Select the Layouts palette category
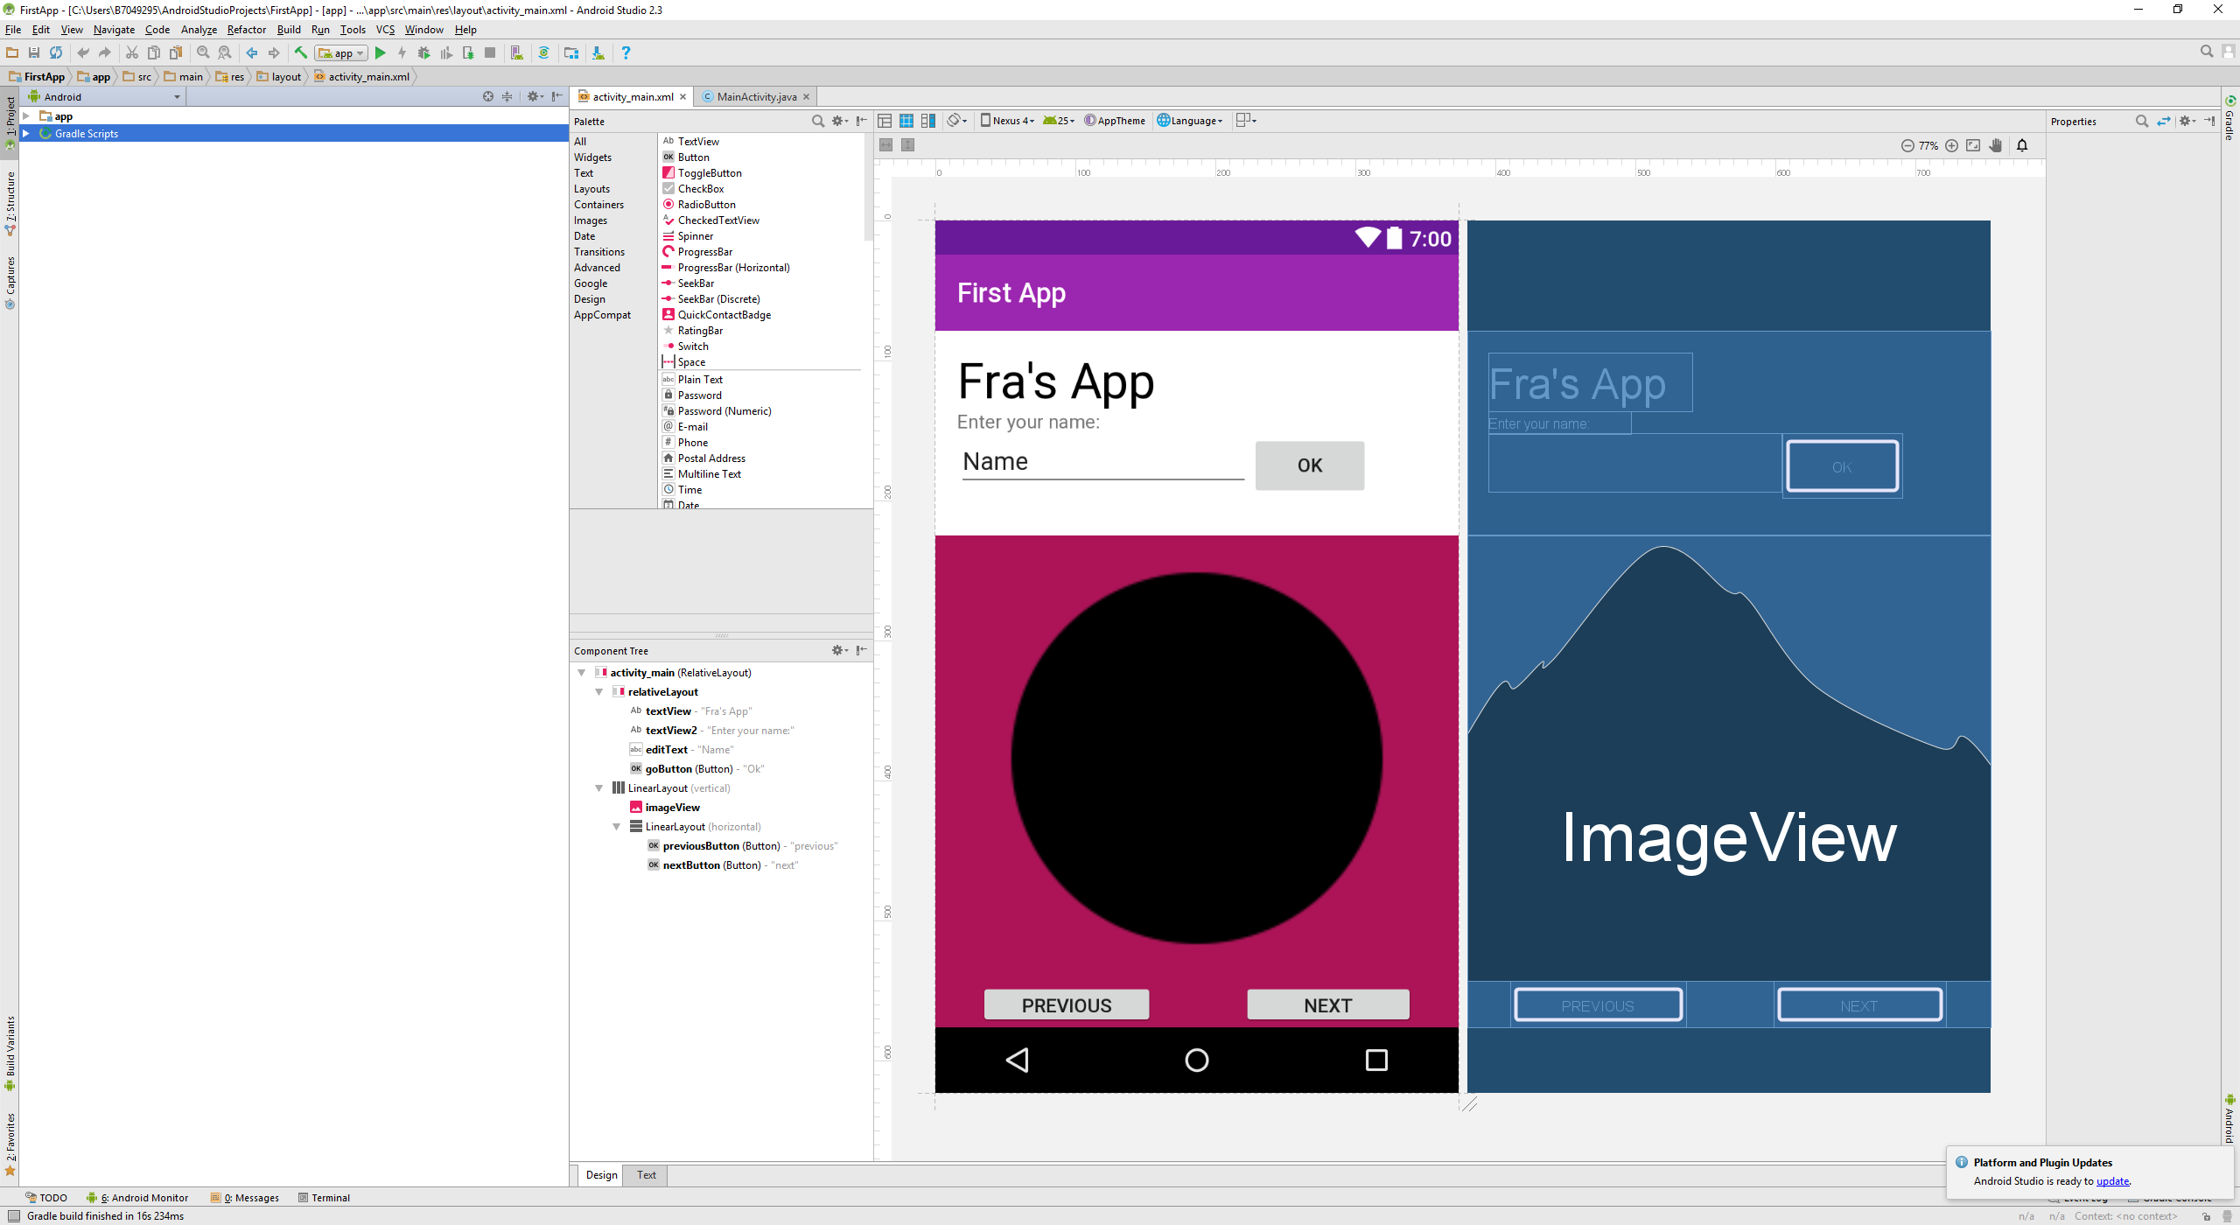Image resolution: width=2240 pixels, height=1225 pixels. pos(591,189)
